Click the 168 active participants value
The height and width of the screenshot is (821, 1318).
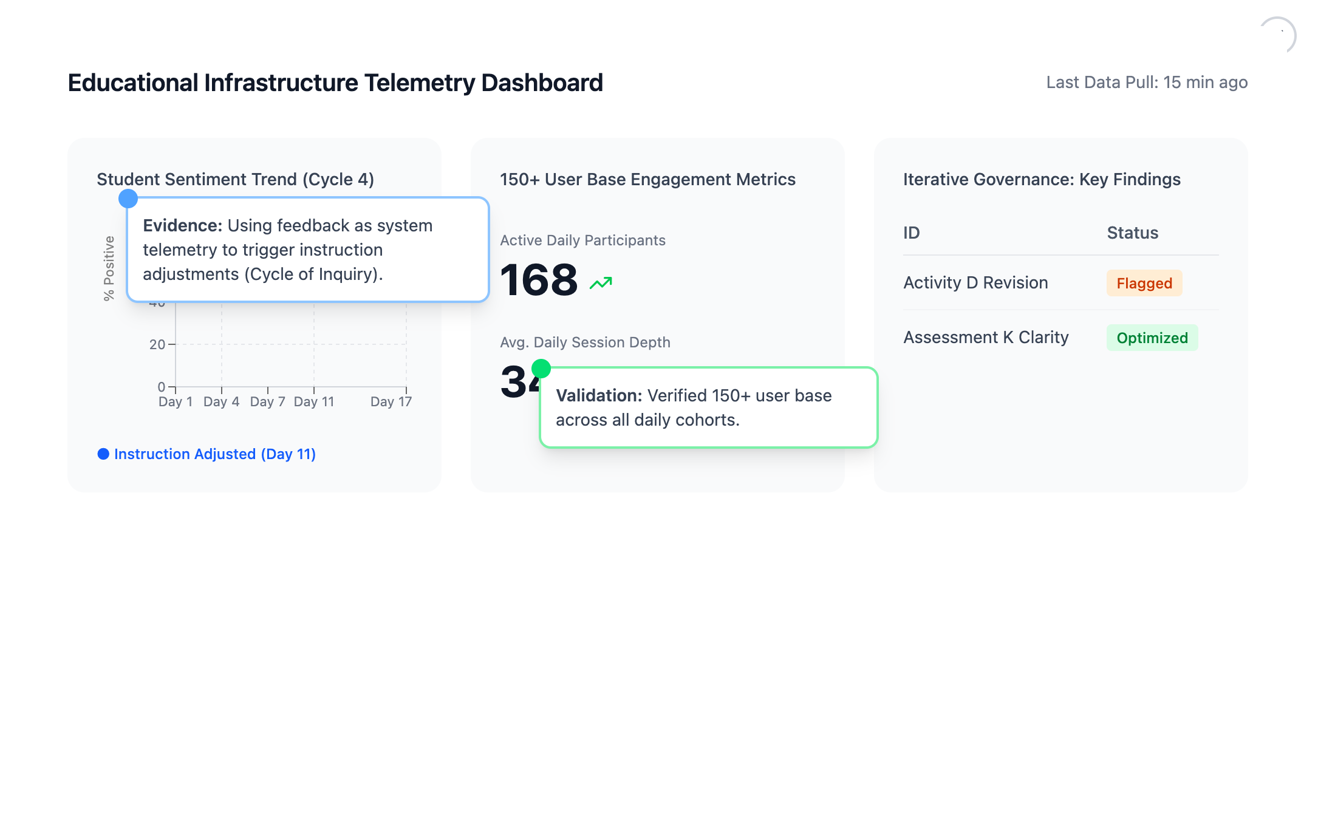click(x=539, y=280)
